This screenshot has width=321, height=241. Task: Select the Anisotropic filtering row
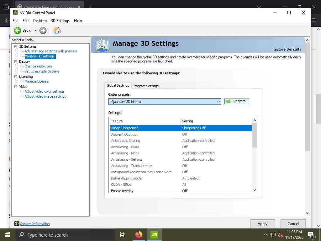[181, 141]
